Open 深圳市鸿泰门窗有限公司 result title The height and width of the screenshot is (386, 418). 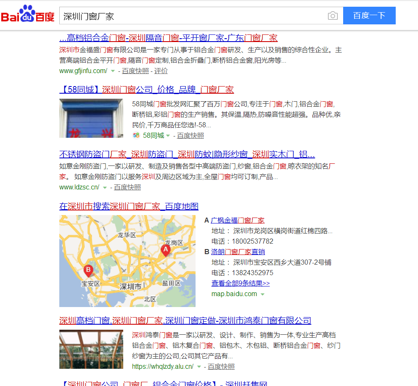pos(185,320)
